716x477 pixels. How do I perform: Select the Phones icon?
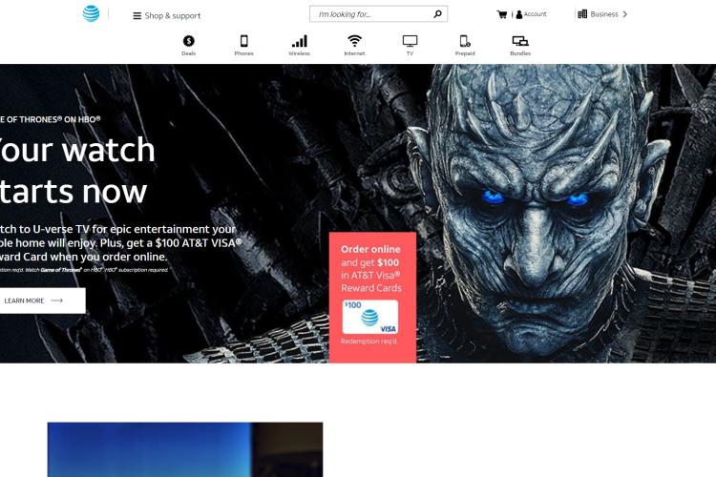tap(243, 41)
